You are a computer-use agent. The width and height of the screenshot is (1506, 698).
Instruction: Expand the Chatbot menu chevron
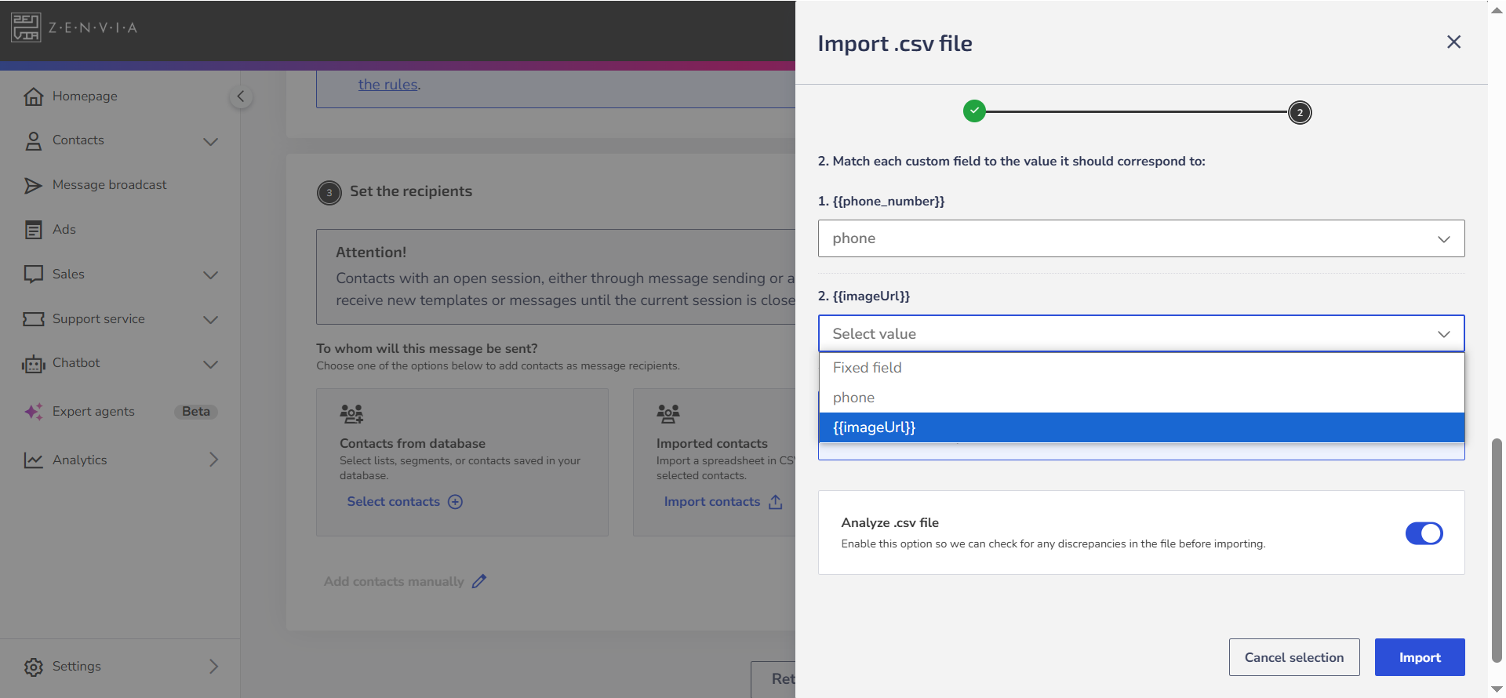point(210,364)
